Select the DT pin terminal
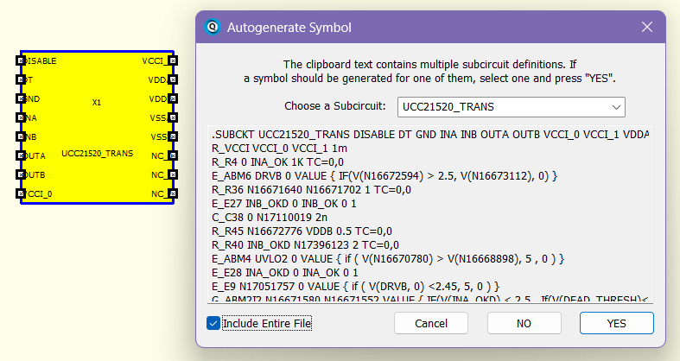 pyautogui.click(x=21, y=80)
